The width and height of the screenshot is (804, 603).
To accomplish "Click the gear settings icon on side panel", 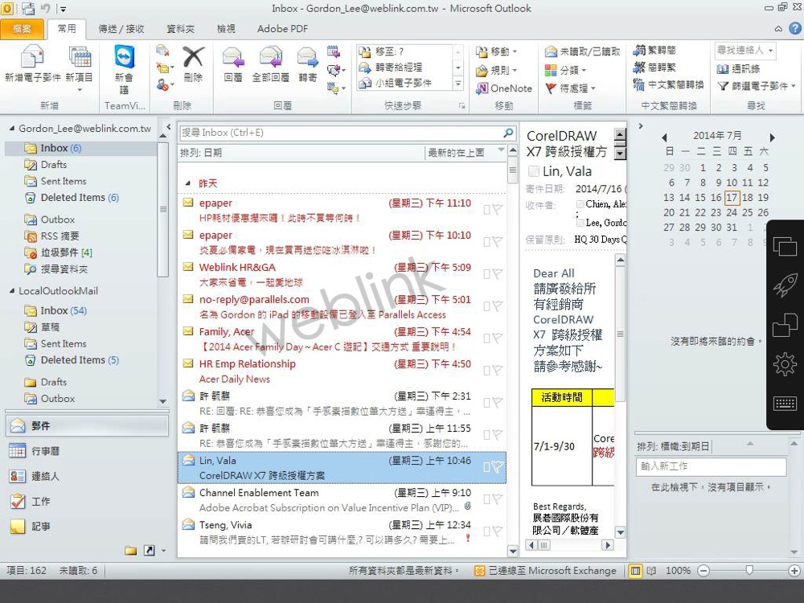I will [x=785, y=364].
